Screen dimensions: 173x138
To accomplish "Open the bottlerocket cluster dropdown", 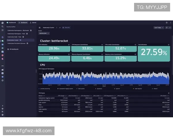I will pyautogui.click(x=44, y=33).
